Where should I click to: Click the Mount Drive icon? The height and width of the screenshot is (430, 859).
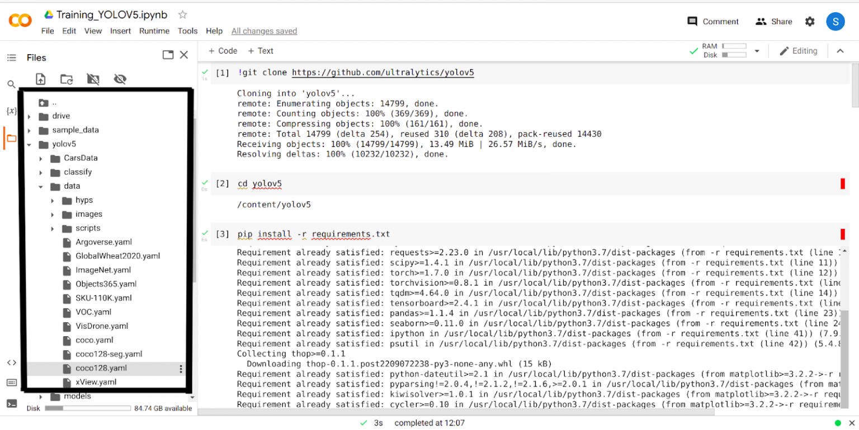[93, 79]
